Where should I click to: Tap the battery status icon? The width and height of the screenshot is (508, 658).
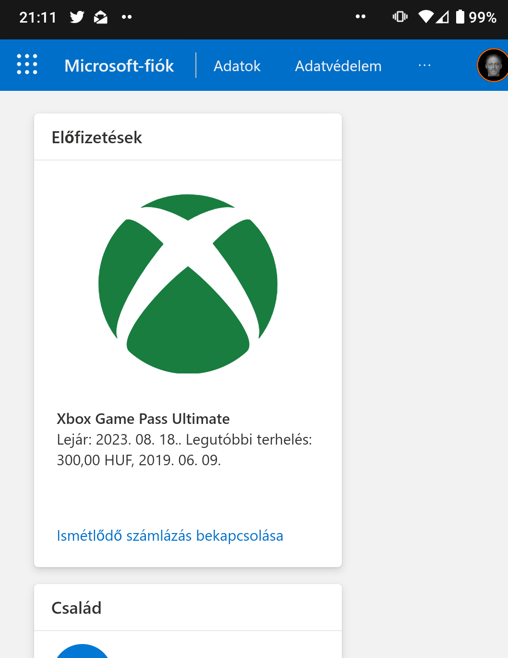tap(460, 17)
